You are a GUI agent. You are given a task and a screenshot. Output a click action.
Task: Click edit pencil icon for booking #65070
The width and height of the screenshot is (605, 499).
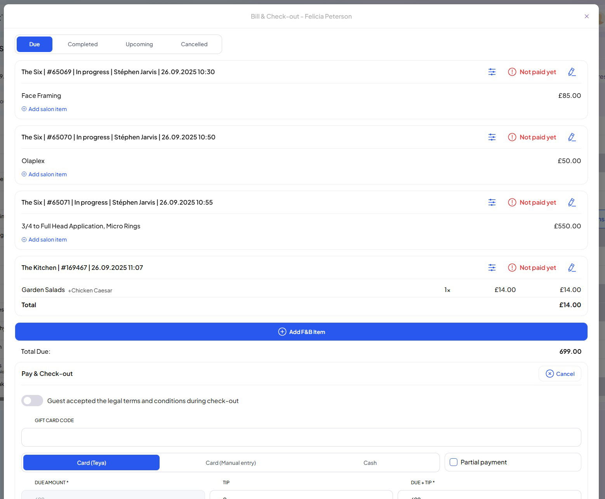click(572, 137)
